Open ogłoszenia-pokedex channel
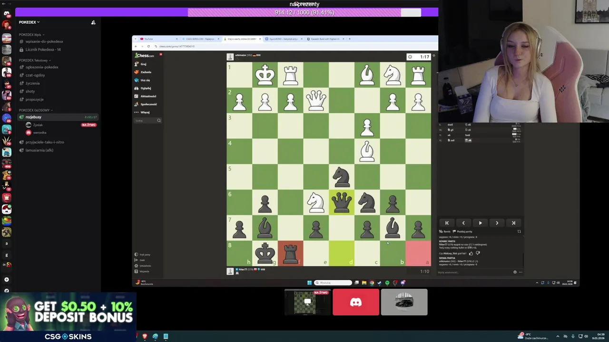 point(42,67)
